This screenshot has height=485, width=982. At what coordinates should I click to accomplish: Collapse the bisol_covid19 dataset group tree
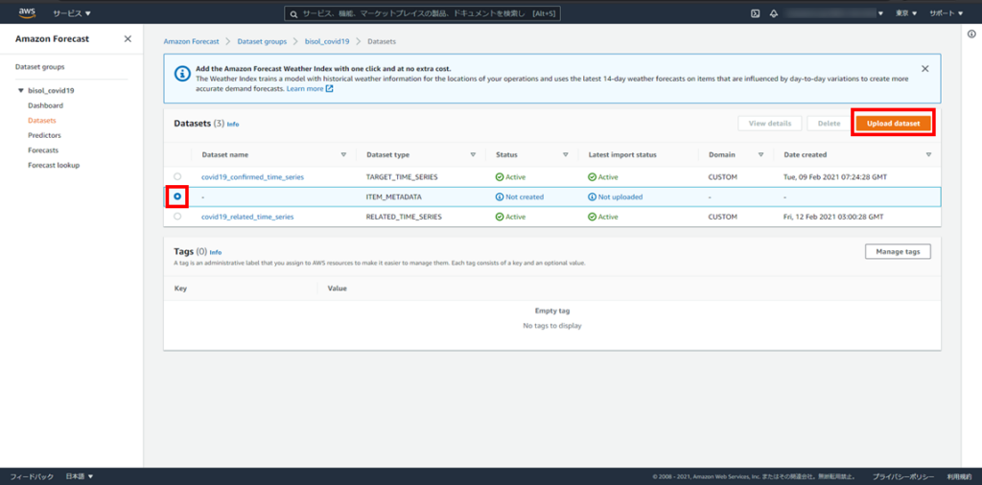(x=20, y=90)
